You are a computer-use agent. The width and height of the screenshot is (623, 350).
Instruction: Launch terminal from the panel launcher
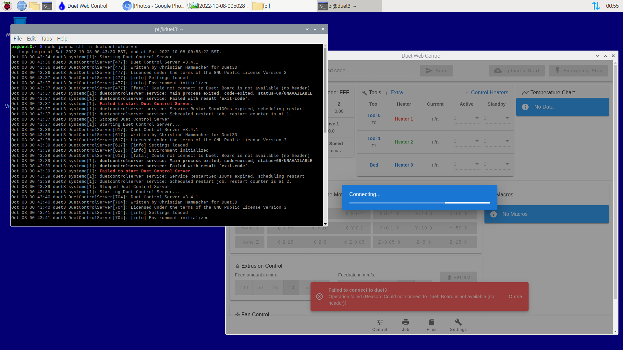[x=47, y=6]
